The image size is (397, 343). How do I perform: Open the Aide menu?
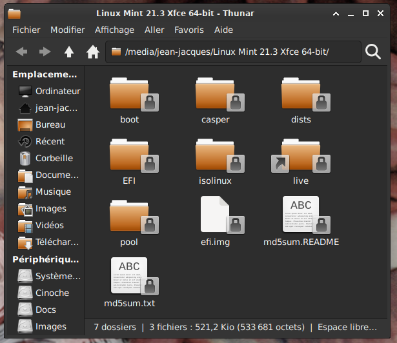click(223, 30)
